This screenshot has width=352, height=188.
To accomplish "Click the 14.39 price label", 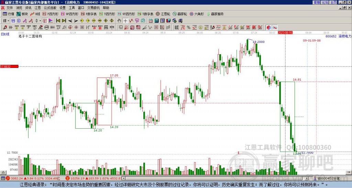I will pyautogui.click(x=114, y=127).
